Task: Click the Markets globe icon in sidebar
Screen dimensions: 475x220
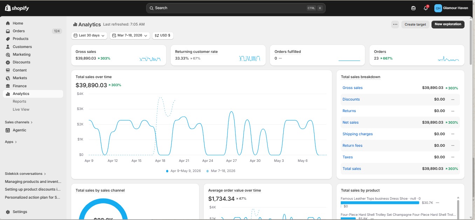Action: pyautogui.click(x=8, y=78)
